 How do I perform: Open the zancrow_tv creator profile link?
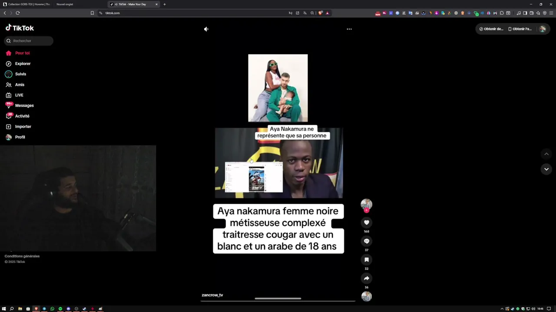click(212, 295)
